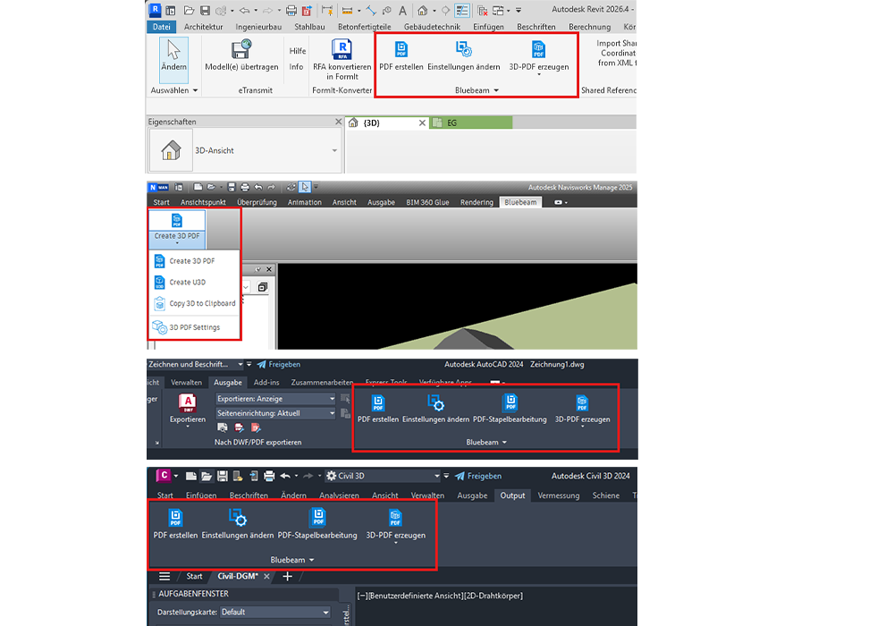Image resolution: width=894 pixels, height=626 pixels.
Task: Click Einstellungen ändern in the AutoCAD ribbon
Action: coord(435,408)
